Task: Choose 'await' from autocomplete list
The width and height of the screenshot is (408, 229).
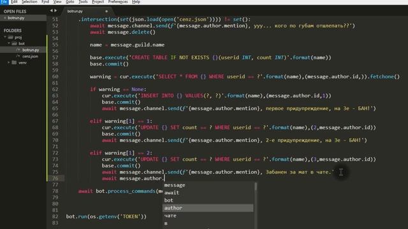Action: point(208,193)
